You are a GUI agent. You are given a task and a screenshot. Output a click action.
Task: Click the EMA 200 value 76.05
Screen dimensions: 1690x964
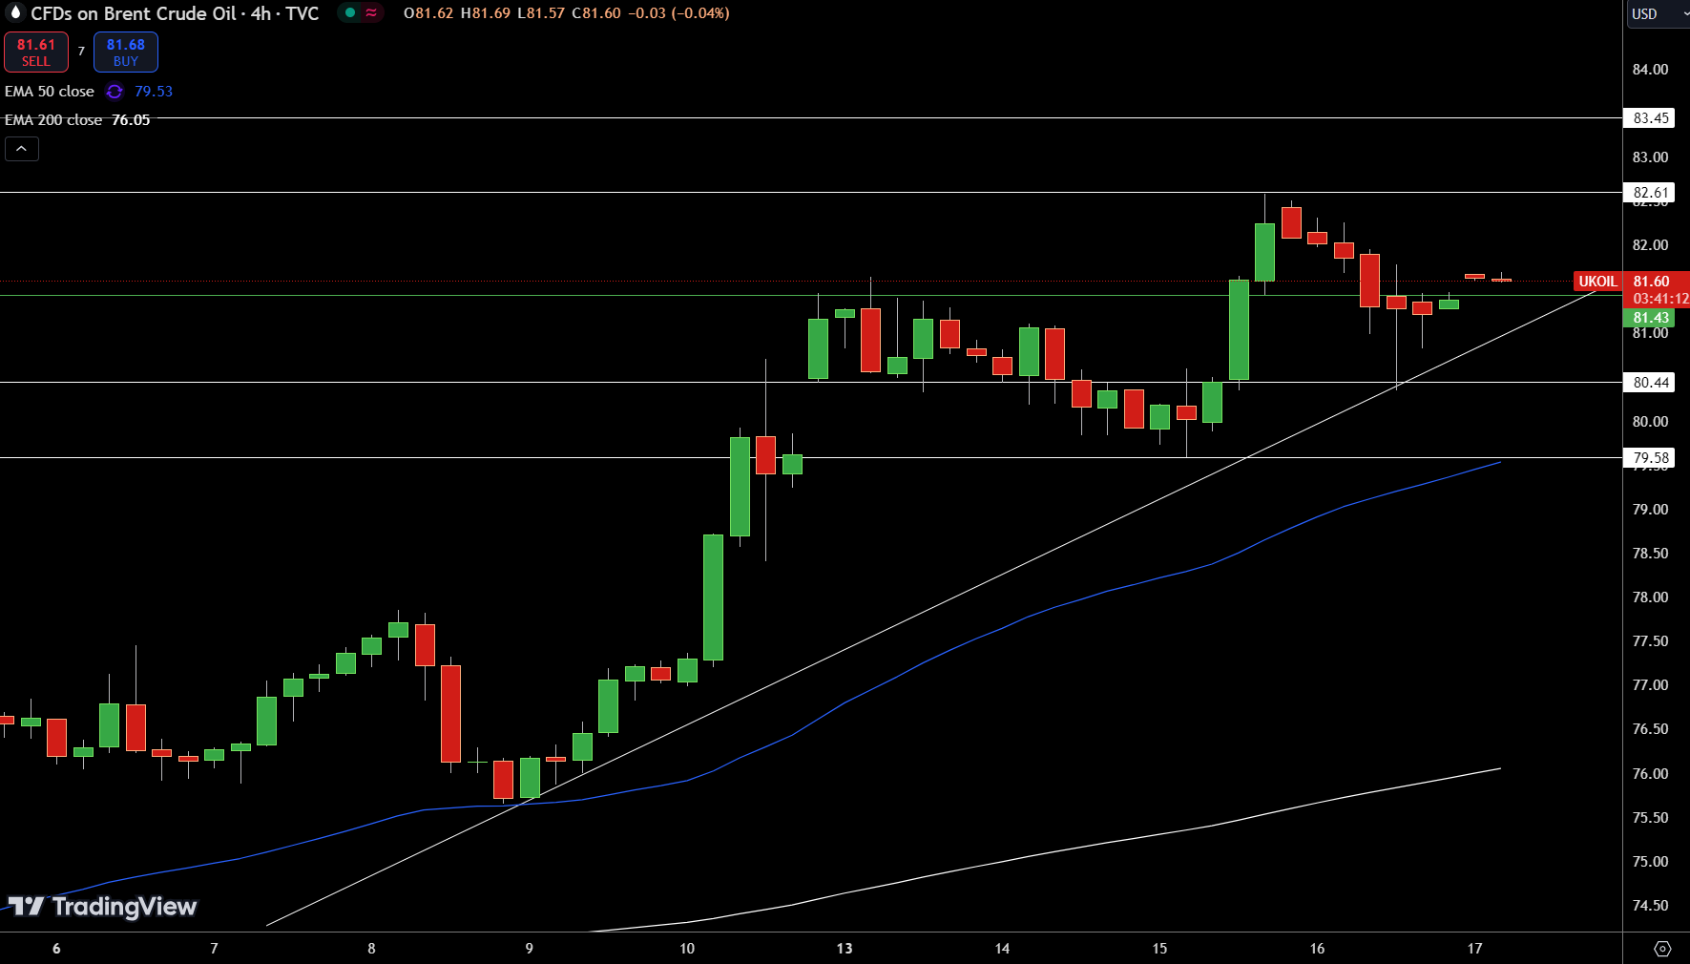(131, 120)
